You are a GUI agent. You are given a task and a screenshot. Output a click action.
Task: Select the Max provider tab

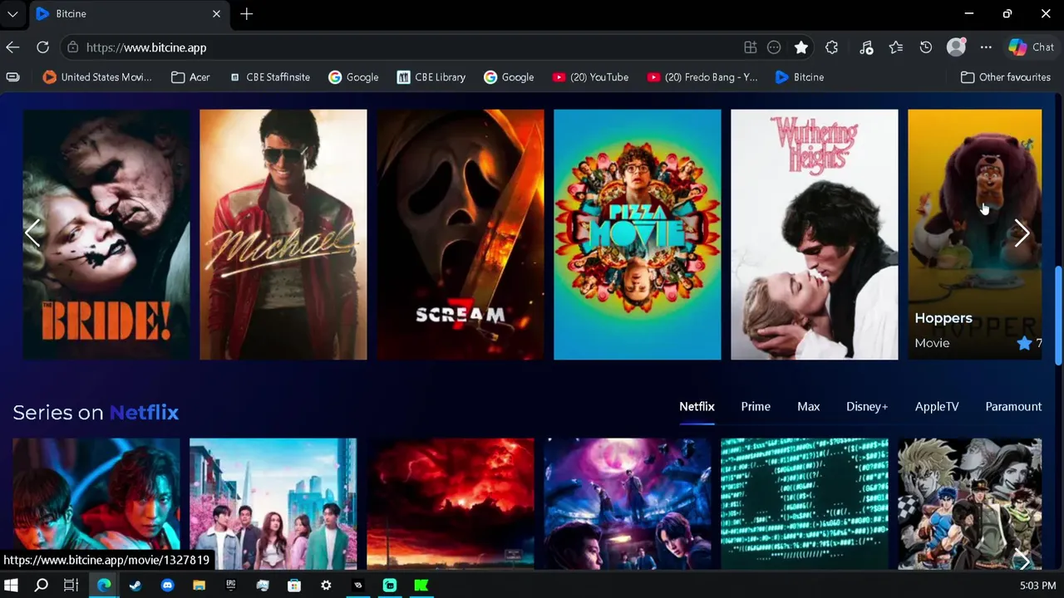809,406
